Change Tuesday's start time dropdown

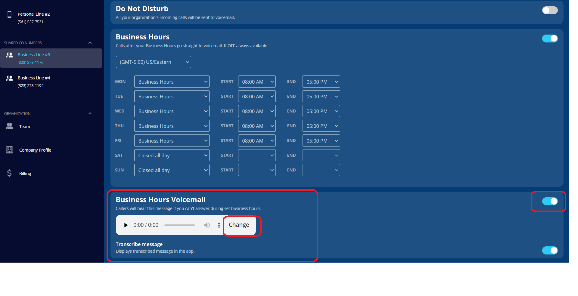tap(257, 96)
